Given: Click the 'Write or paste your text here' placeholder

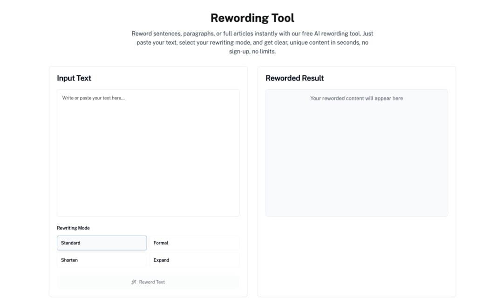Looking at the screenshot, I should [x=94, y=98].
